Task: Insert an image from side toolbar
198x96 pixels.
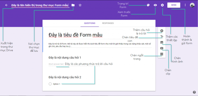Action: (x=162, y=42)
